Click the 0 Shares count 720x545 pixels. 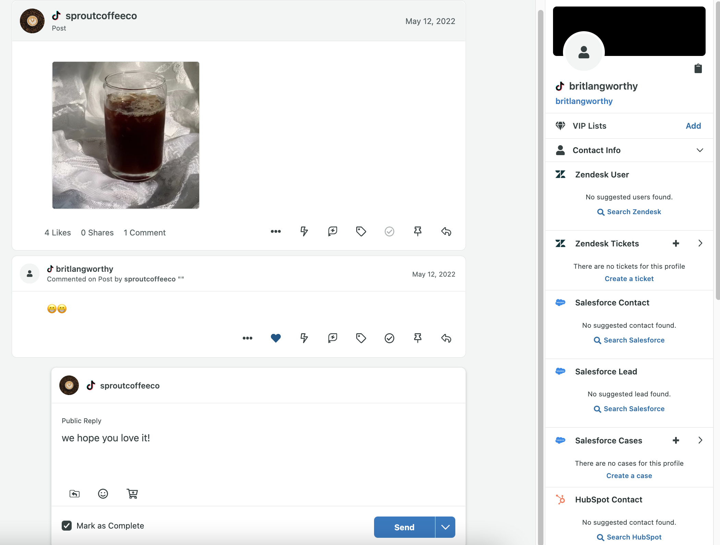click(97, 233)
